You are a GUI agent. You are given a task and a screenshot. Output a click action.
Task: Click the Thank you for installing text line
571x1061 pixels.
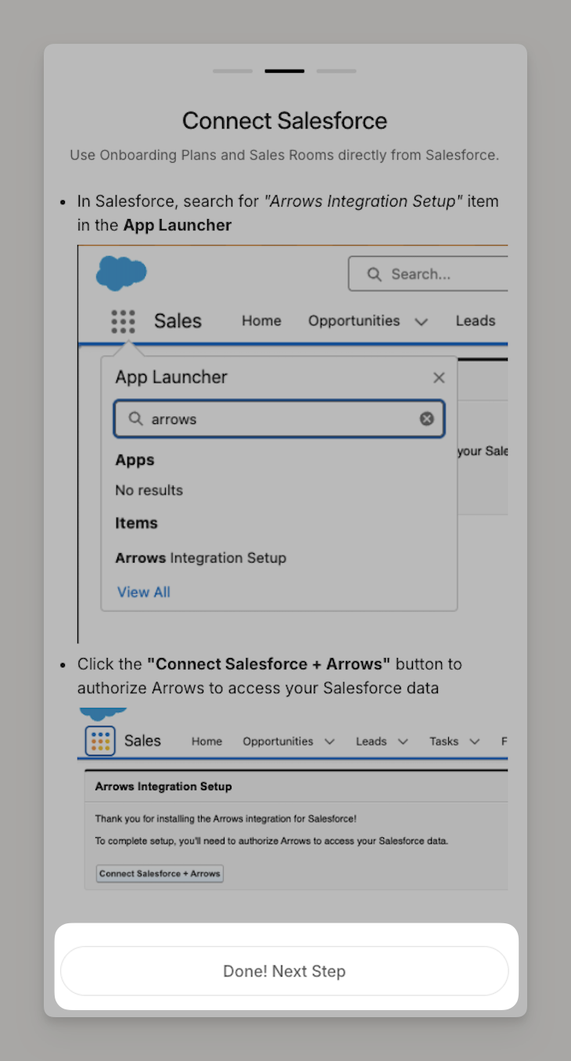tap(226, 819)
